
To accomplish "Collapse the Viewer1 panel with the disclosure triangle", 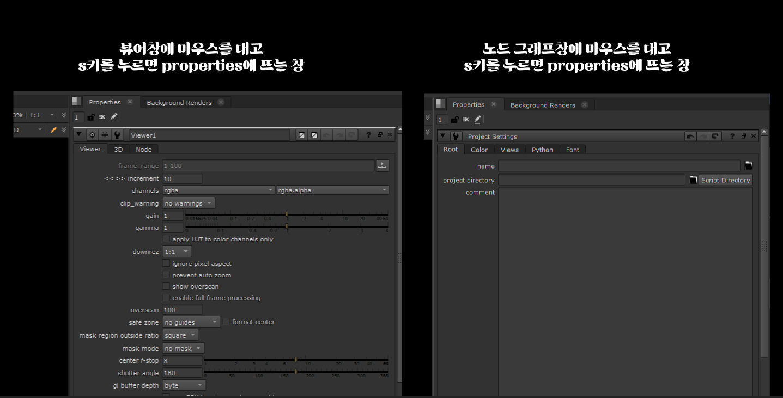I will (79, 135).
